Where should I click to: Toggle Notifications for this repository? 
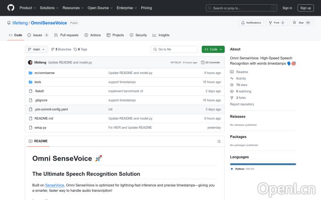[251, 23]
